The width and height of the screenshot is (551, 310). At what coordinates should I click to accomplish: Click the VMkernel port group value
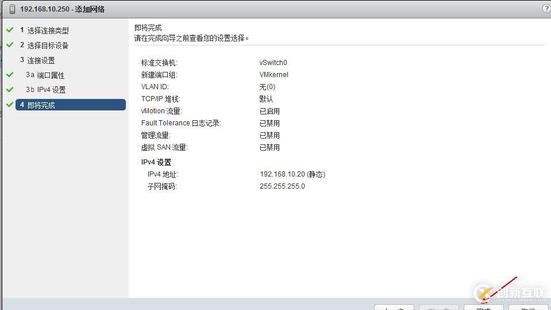click(273, 75)
